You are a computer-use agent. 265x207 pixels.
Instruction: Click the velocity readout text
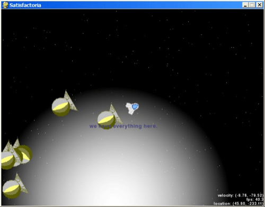[240, 195]
